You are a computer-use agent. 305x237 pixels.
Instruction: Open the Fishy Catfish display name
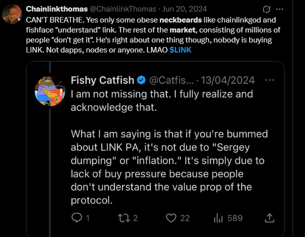pyautogui.click(x=103, y=80)
